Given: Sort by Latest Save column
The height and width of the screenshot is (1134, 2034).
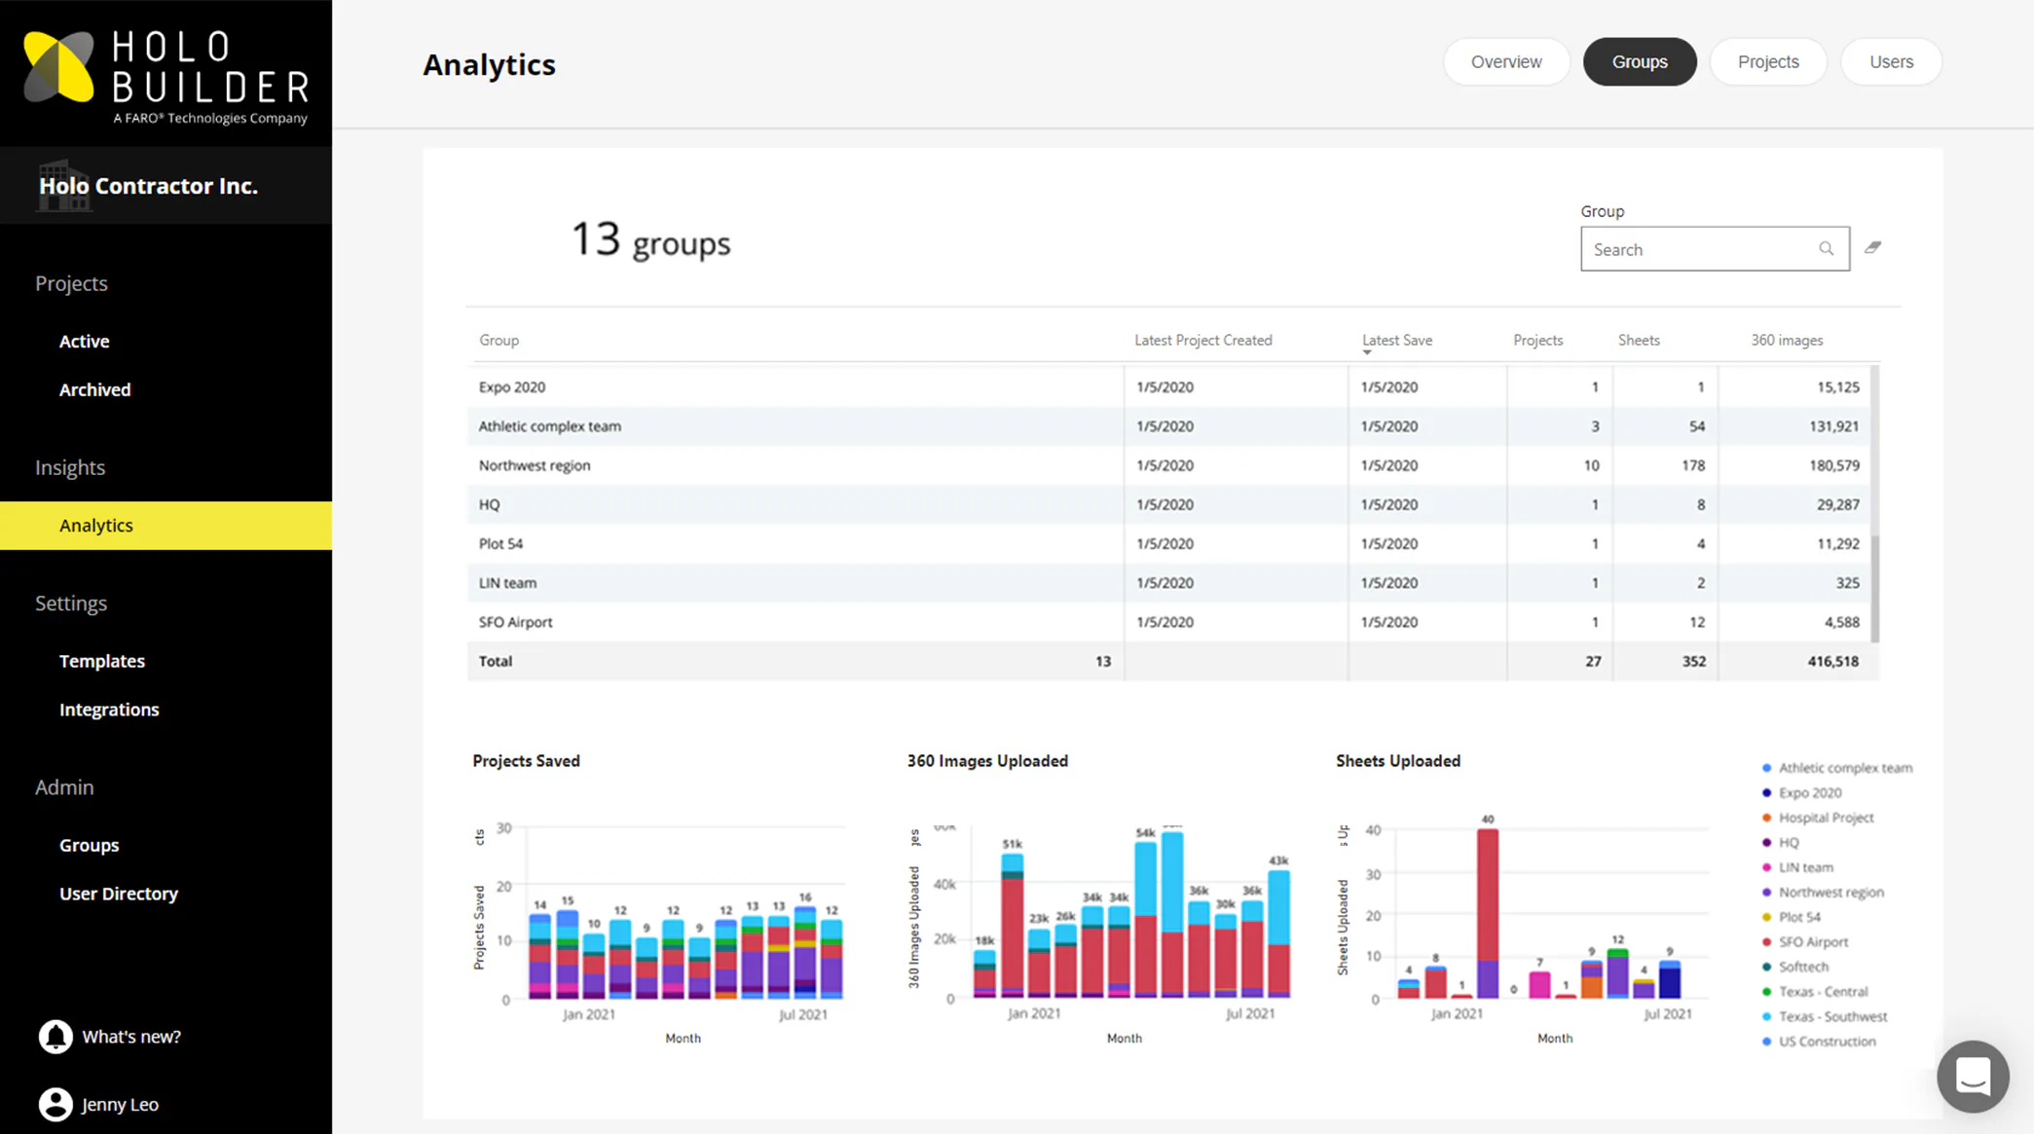Looking at the screenshot, I should pos(1396,340).
